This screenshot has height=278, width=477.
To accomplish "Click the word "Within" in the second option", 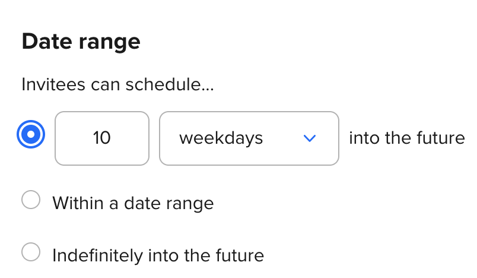I will coord(75,203).
